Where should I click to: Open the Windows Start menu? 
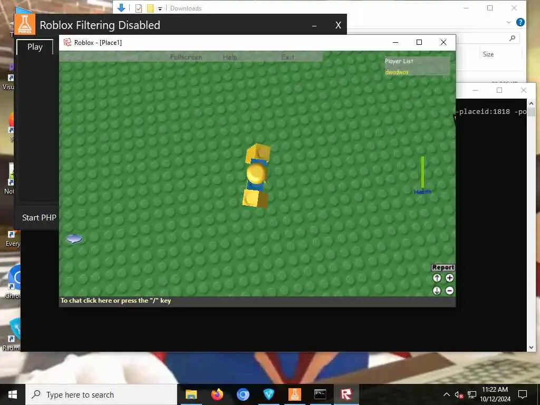(x=13, y=394)
